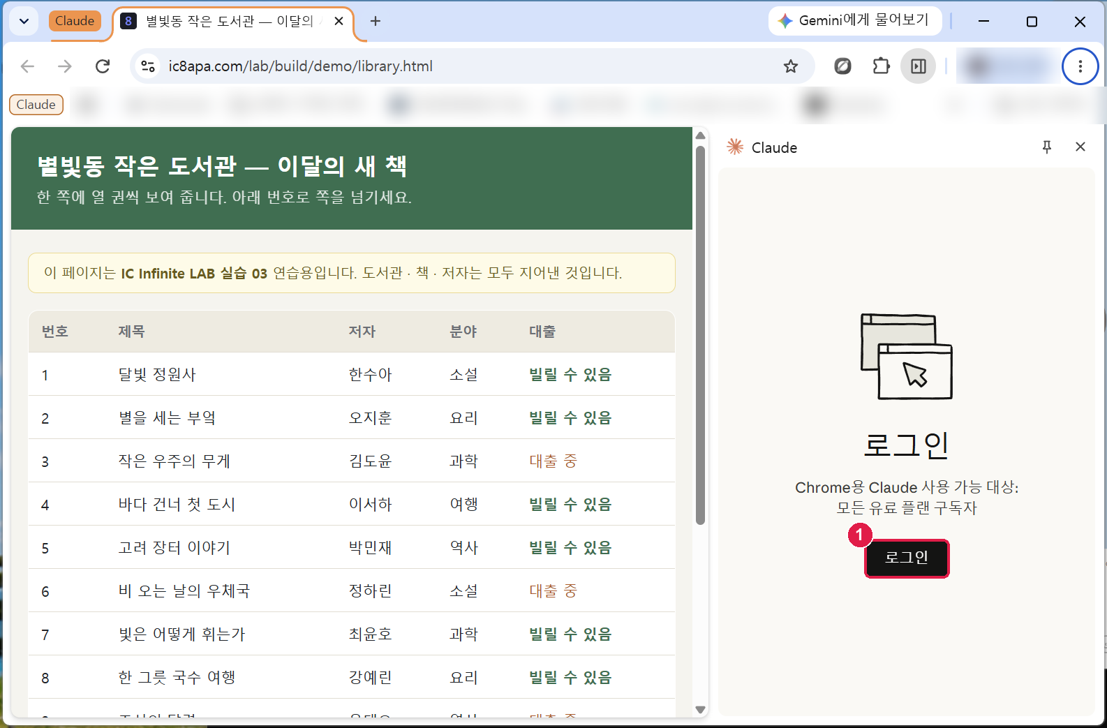Screen dimensions: 1107x728
Task: Toggle the side panel icon in toolbar
Action: pos(919,66)
